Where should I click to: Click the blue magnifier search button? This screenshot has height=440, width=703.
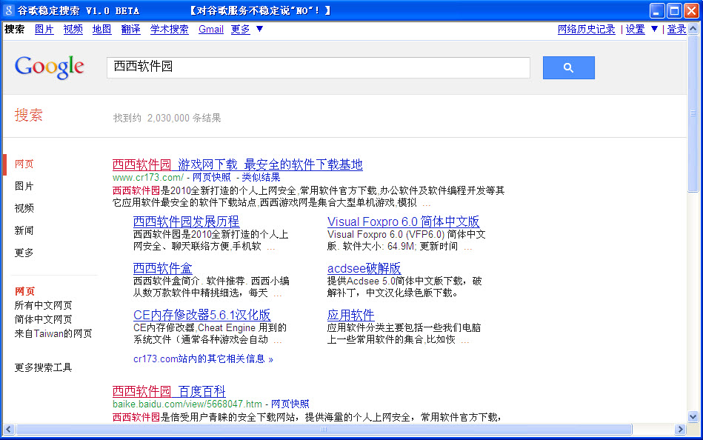[x=568, y=67]
